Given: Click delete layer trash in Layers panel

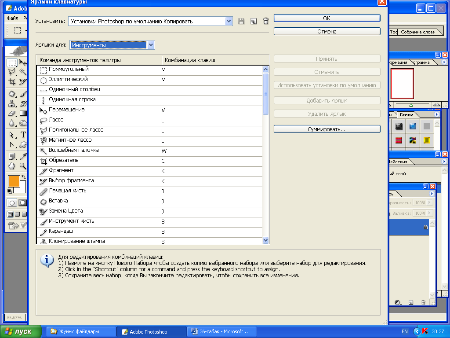Looking at the screenshot, I should coord(423,302).
